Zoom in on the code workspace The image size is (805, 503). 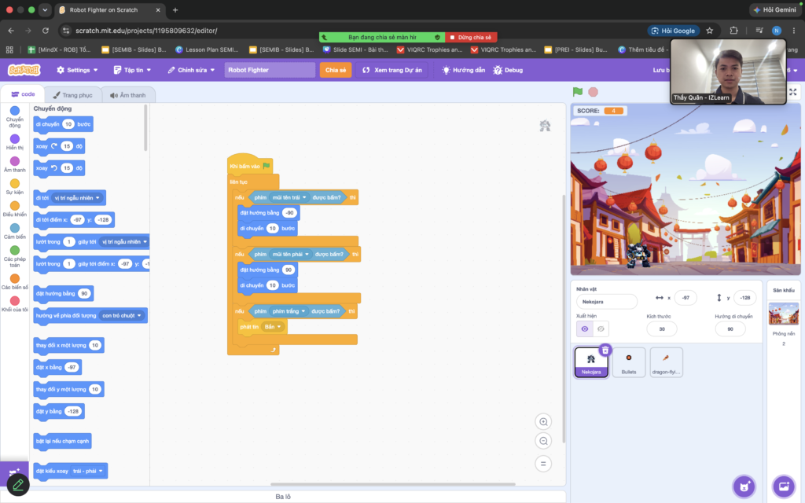coord(543,422)
